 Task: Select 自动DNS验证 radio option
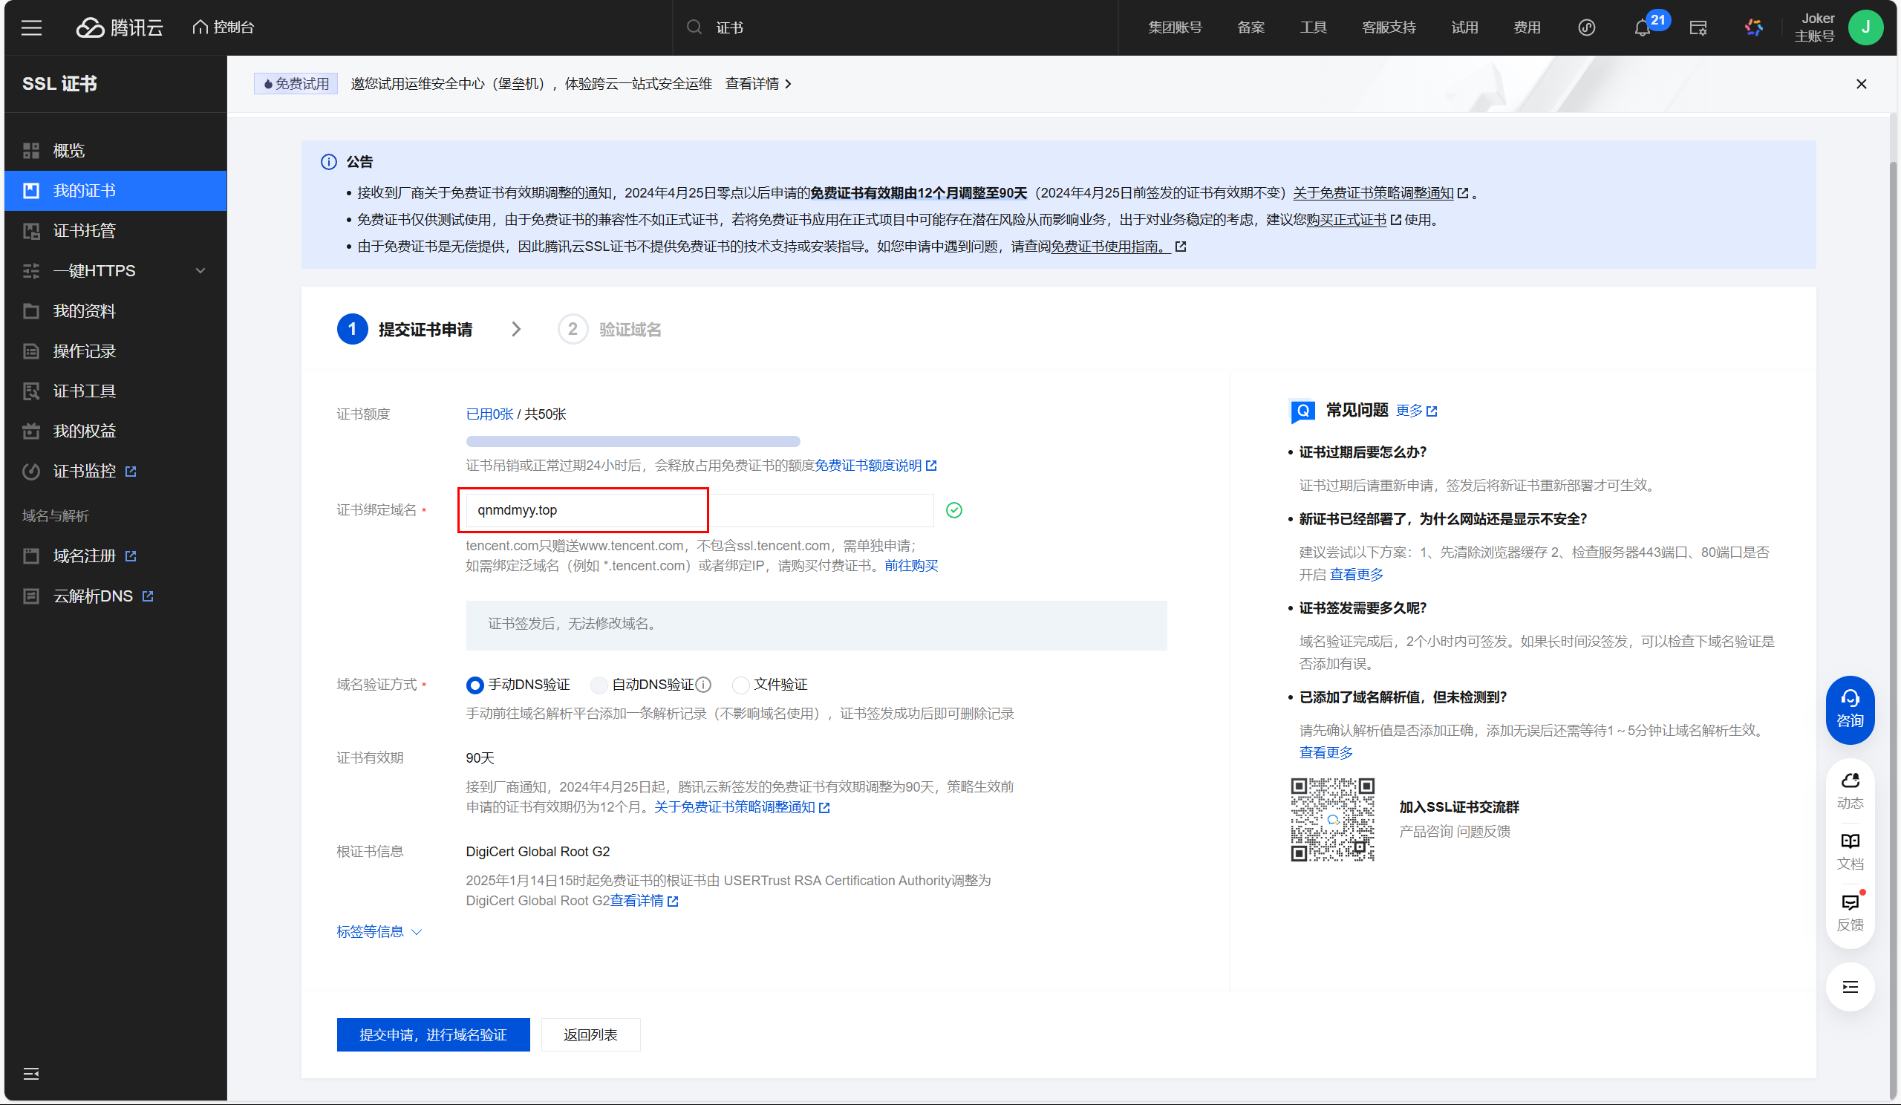coord(599,685)
